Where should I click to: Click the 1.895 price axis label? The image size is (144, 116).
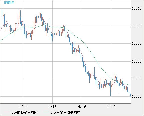(137, 61)
